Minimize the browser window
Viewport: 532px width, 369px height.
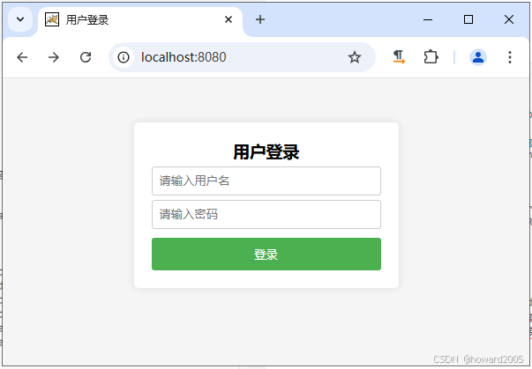(428, 19)
